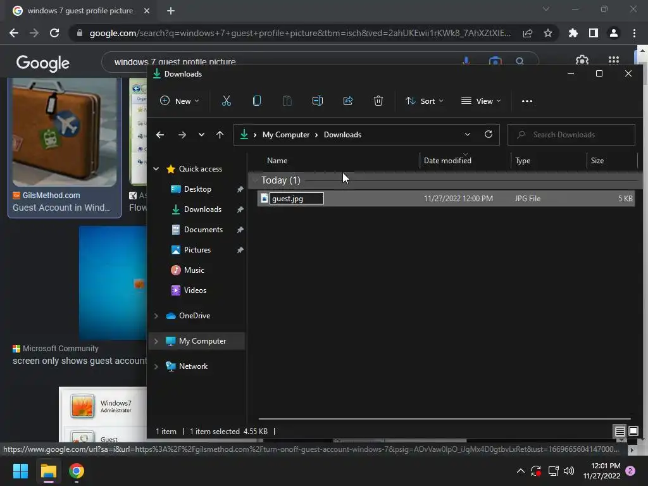Sort by the Name column header
The image size is (648, 486).
coord(277,160)
